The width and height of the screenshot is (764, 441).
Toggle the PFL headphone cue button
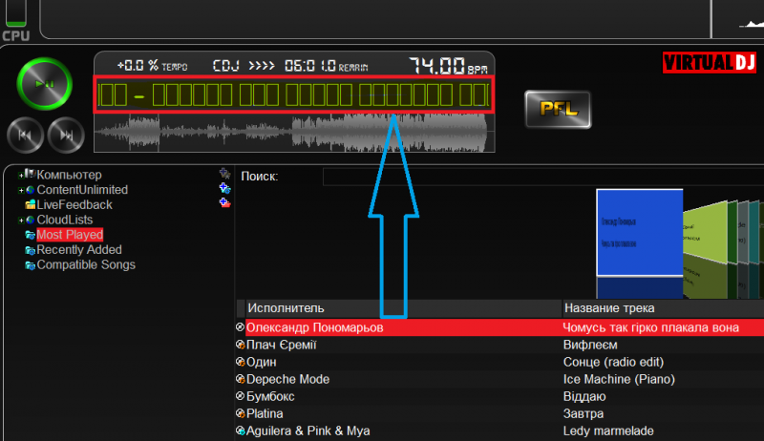click(x=558, y=109)
